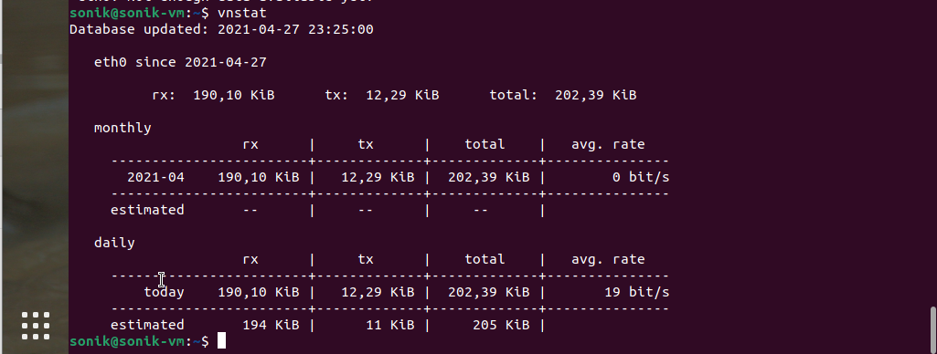
Task: Click the 'daily' section heading
Action: point(115,243)
